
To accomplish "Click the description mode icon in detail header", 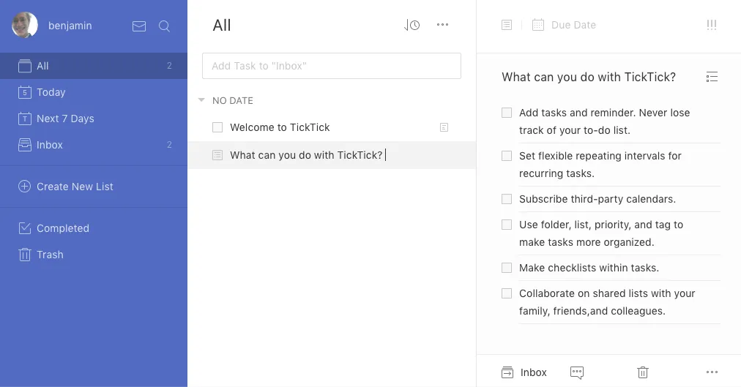I will (507, 25).
